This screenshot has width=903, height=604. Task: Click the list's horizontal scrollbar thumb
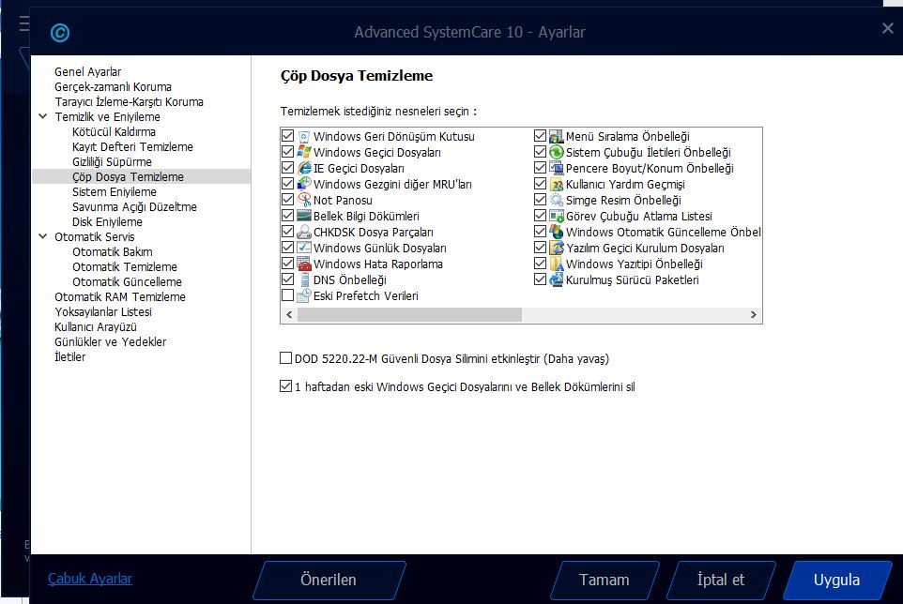coord(409,314)
